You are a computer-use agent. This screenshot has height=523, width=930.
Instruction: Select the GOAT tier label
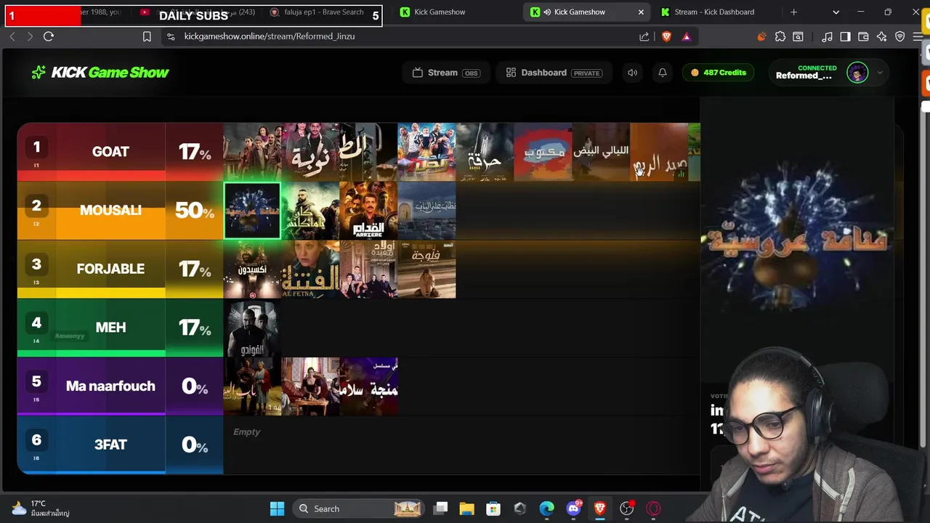110,152
